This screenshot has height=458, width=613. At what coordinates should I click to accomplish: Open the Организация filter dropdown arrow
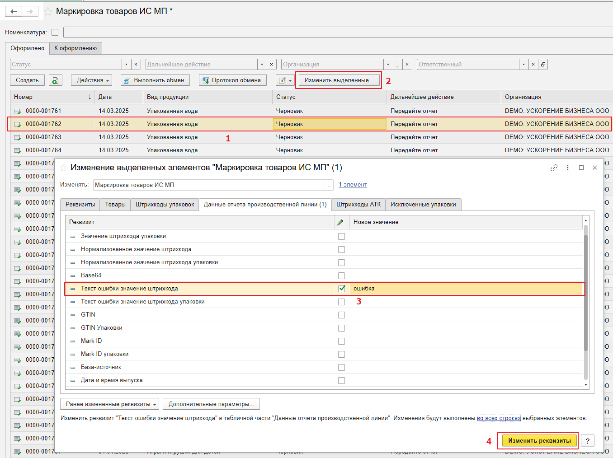388,65
